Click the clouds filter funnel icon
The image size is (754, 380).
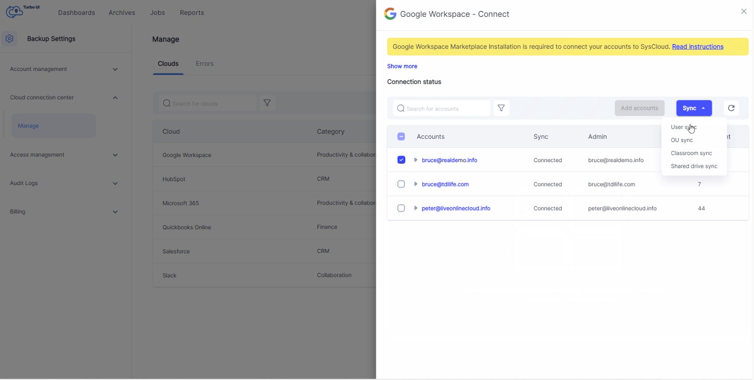tap(267, 103)
